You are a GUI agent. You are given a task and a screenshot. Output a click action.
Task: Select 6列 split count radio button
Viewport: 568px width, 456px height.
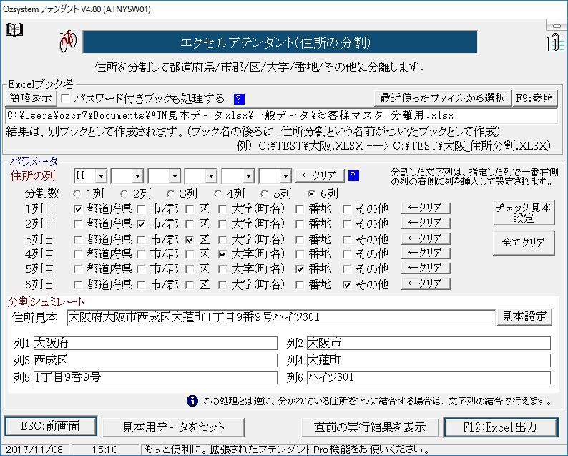point(311,194)
